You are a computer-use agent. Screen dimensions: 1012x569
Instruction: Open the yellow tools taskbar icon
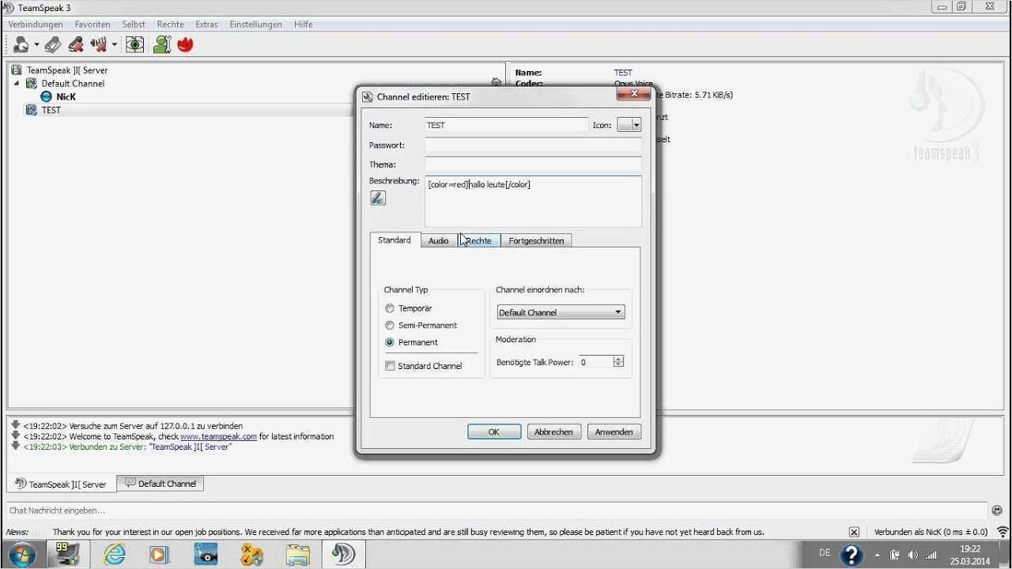251,554
